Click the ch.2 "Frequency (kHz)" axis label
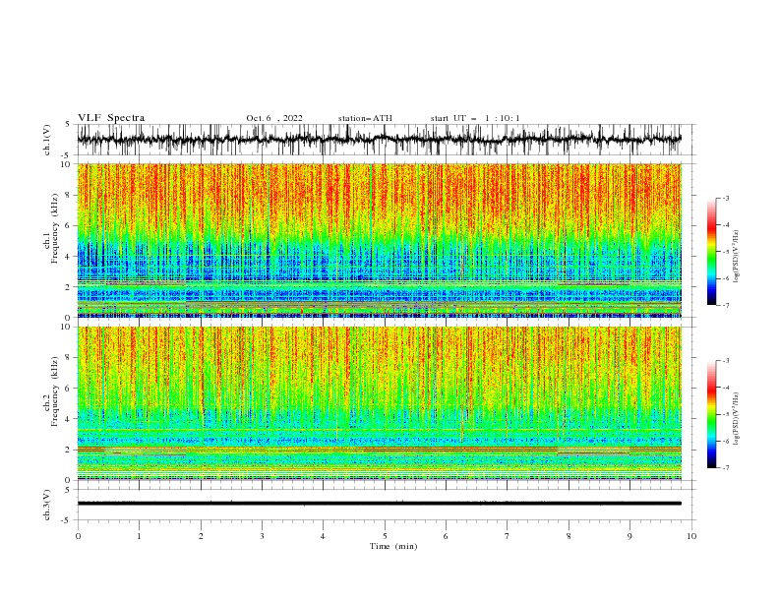The height and width of the screenshot is (602, 779). [55, 391]
